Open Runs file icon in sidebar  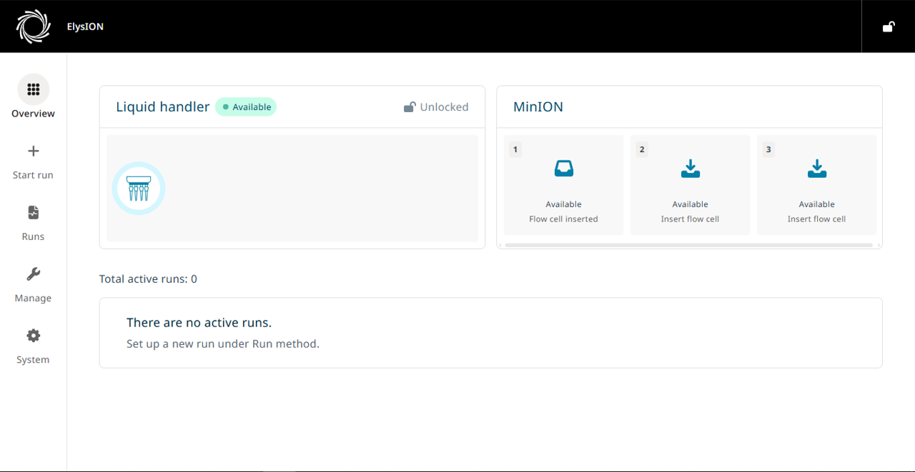(33, 212)
